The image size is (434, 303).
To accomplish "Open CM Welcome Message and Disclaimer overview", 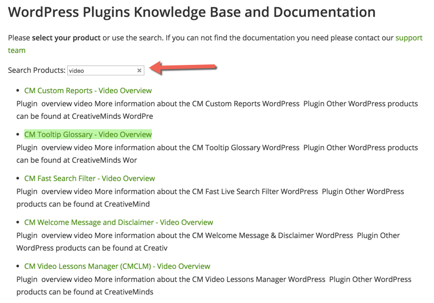I will tap(118, 222).
